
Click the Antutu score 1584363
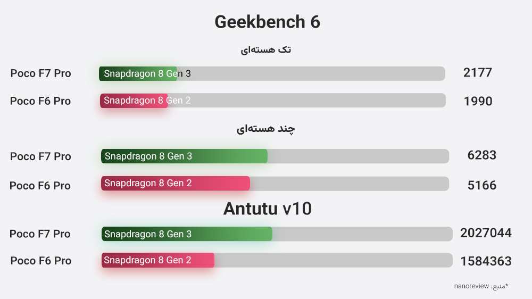tap(486, 261)
